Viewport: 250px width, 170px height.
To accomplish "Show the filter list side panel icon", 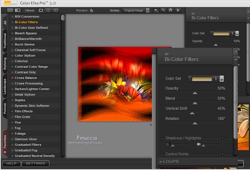I will pos(17,10).
